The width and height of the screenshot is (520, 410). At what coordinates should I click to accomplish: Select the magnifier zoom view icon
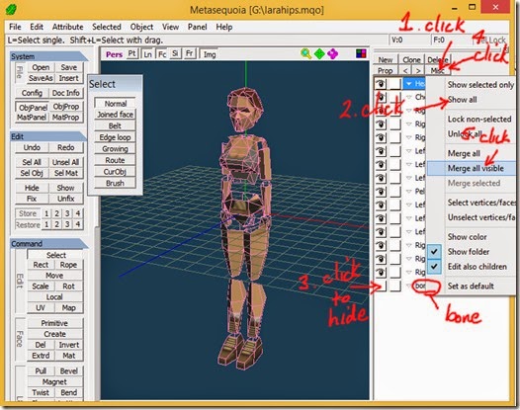[305, 53]
